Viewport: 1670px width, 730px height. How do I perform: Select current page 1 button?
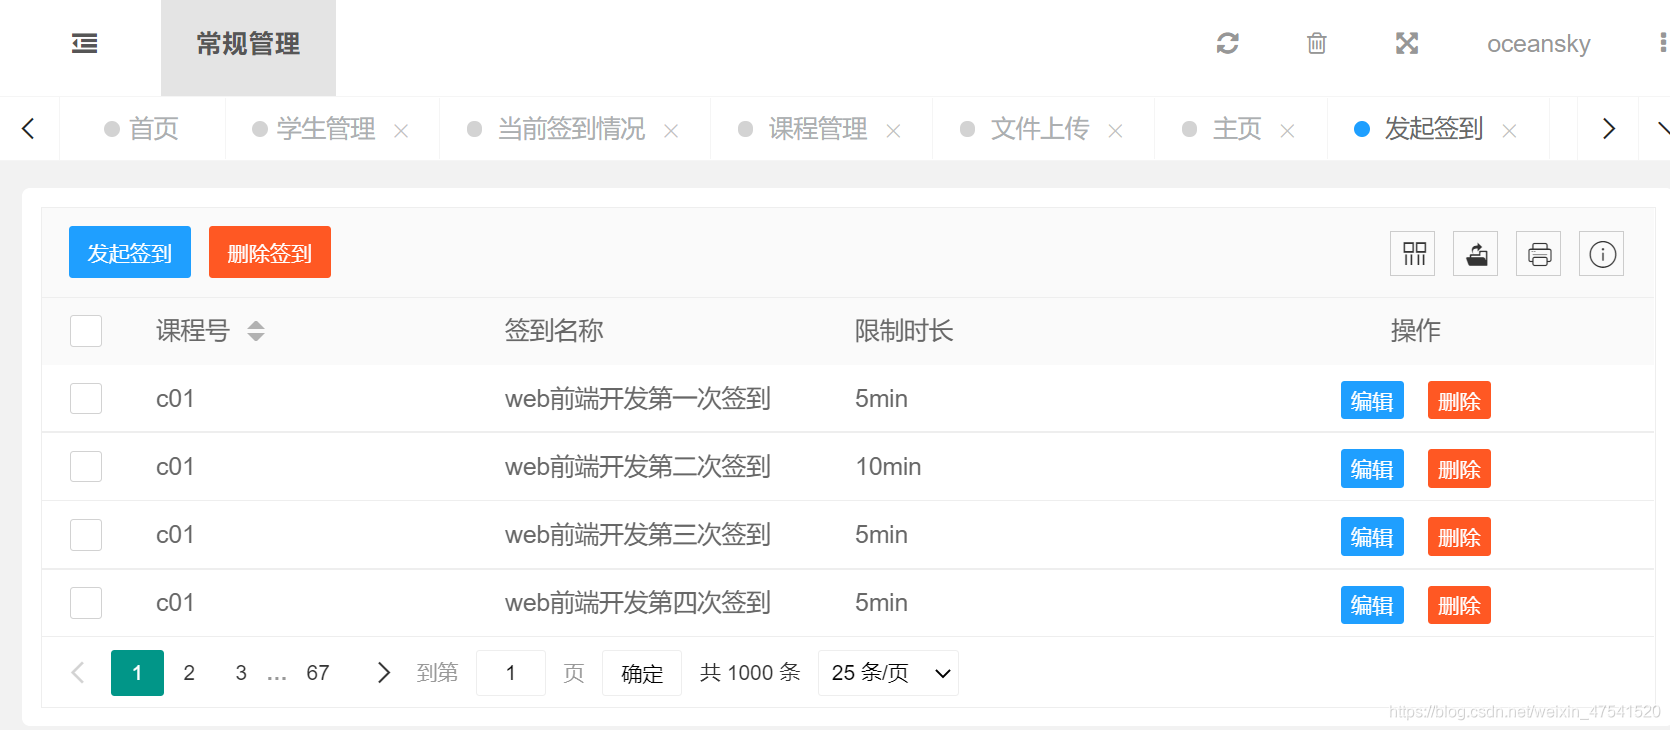coord(137,673)
